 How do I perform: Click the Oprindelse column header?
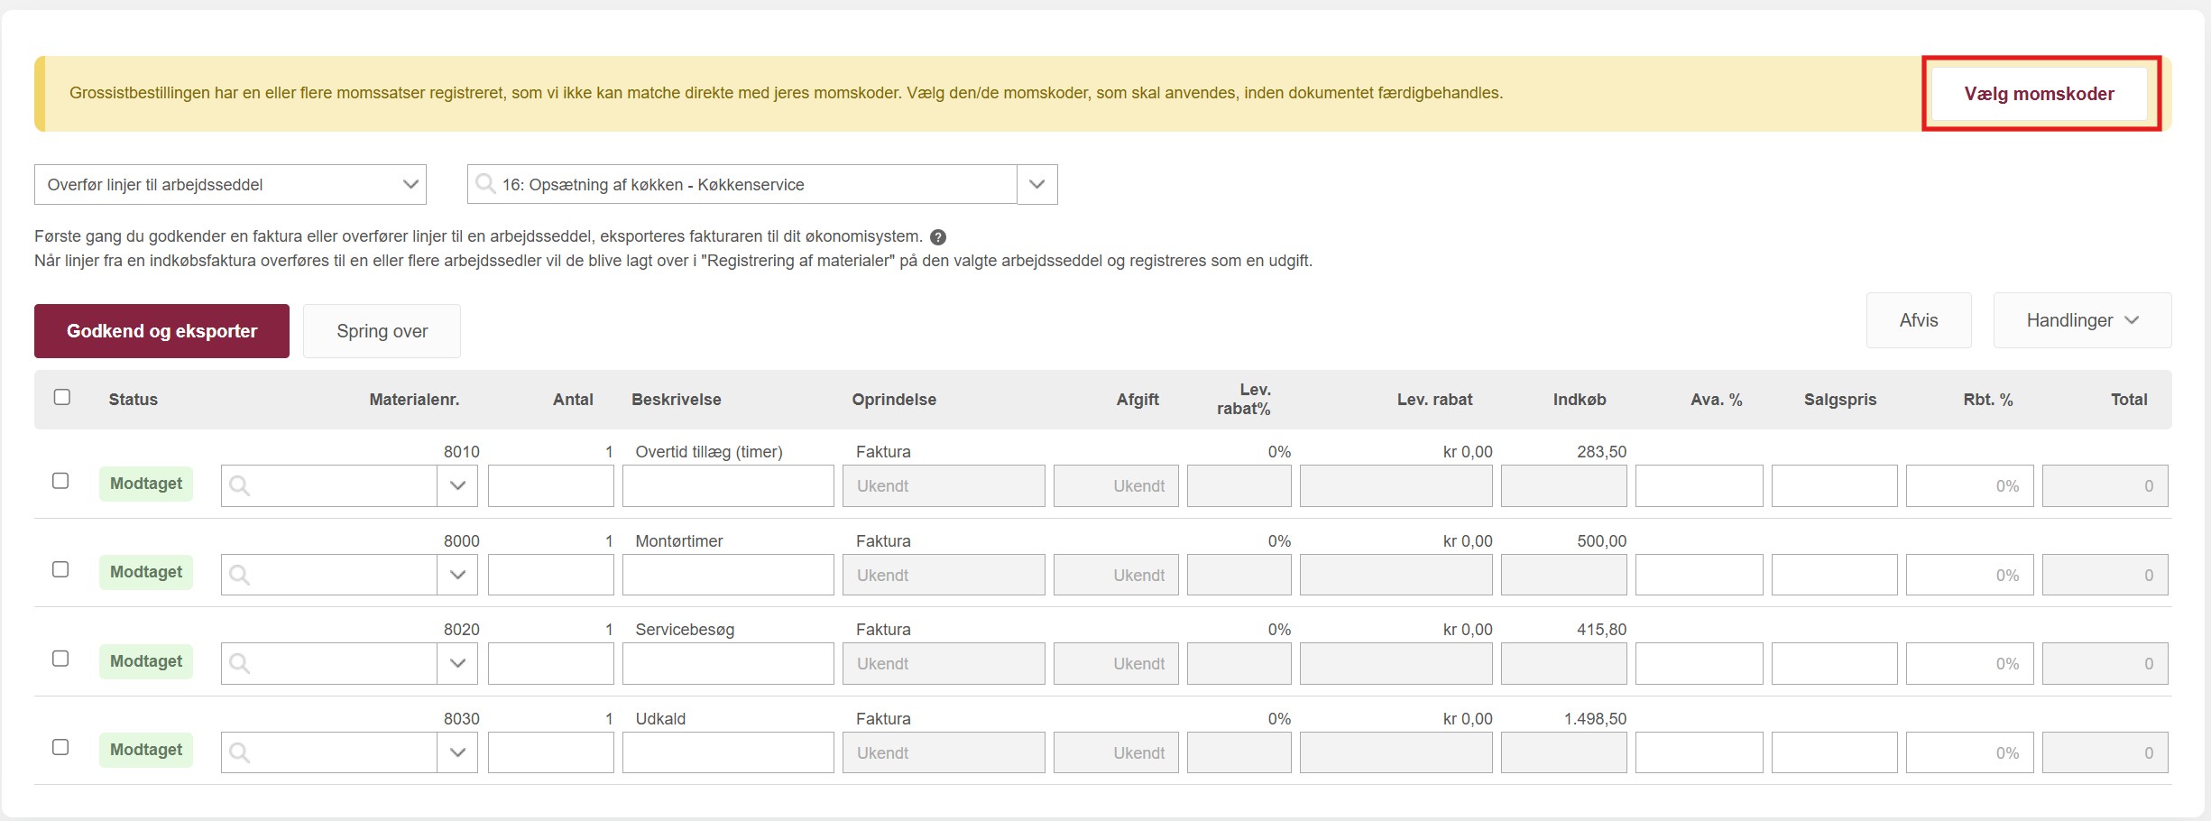coord(894,400)
